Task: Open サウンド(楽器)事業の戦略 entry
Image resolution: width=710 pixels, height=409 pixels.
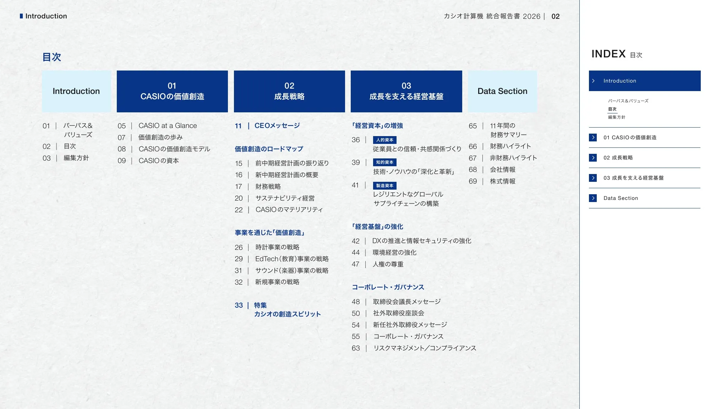Action: (282, 271)
